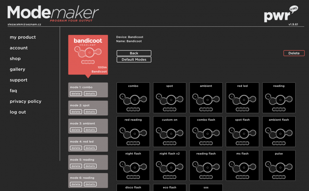Log out from the sidebar
The height and width of the screenshot is (191, 309).
18,112
